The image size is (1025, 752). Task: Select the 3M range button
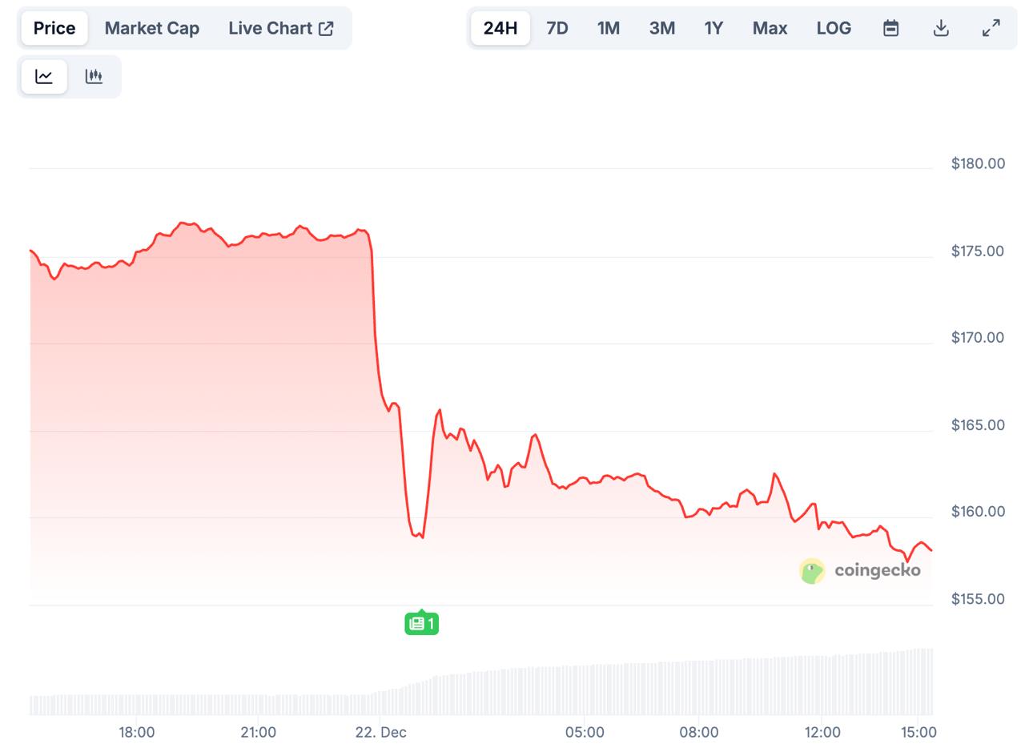(x=662, y=27)
